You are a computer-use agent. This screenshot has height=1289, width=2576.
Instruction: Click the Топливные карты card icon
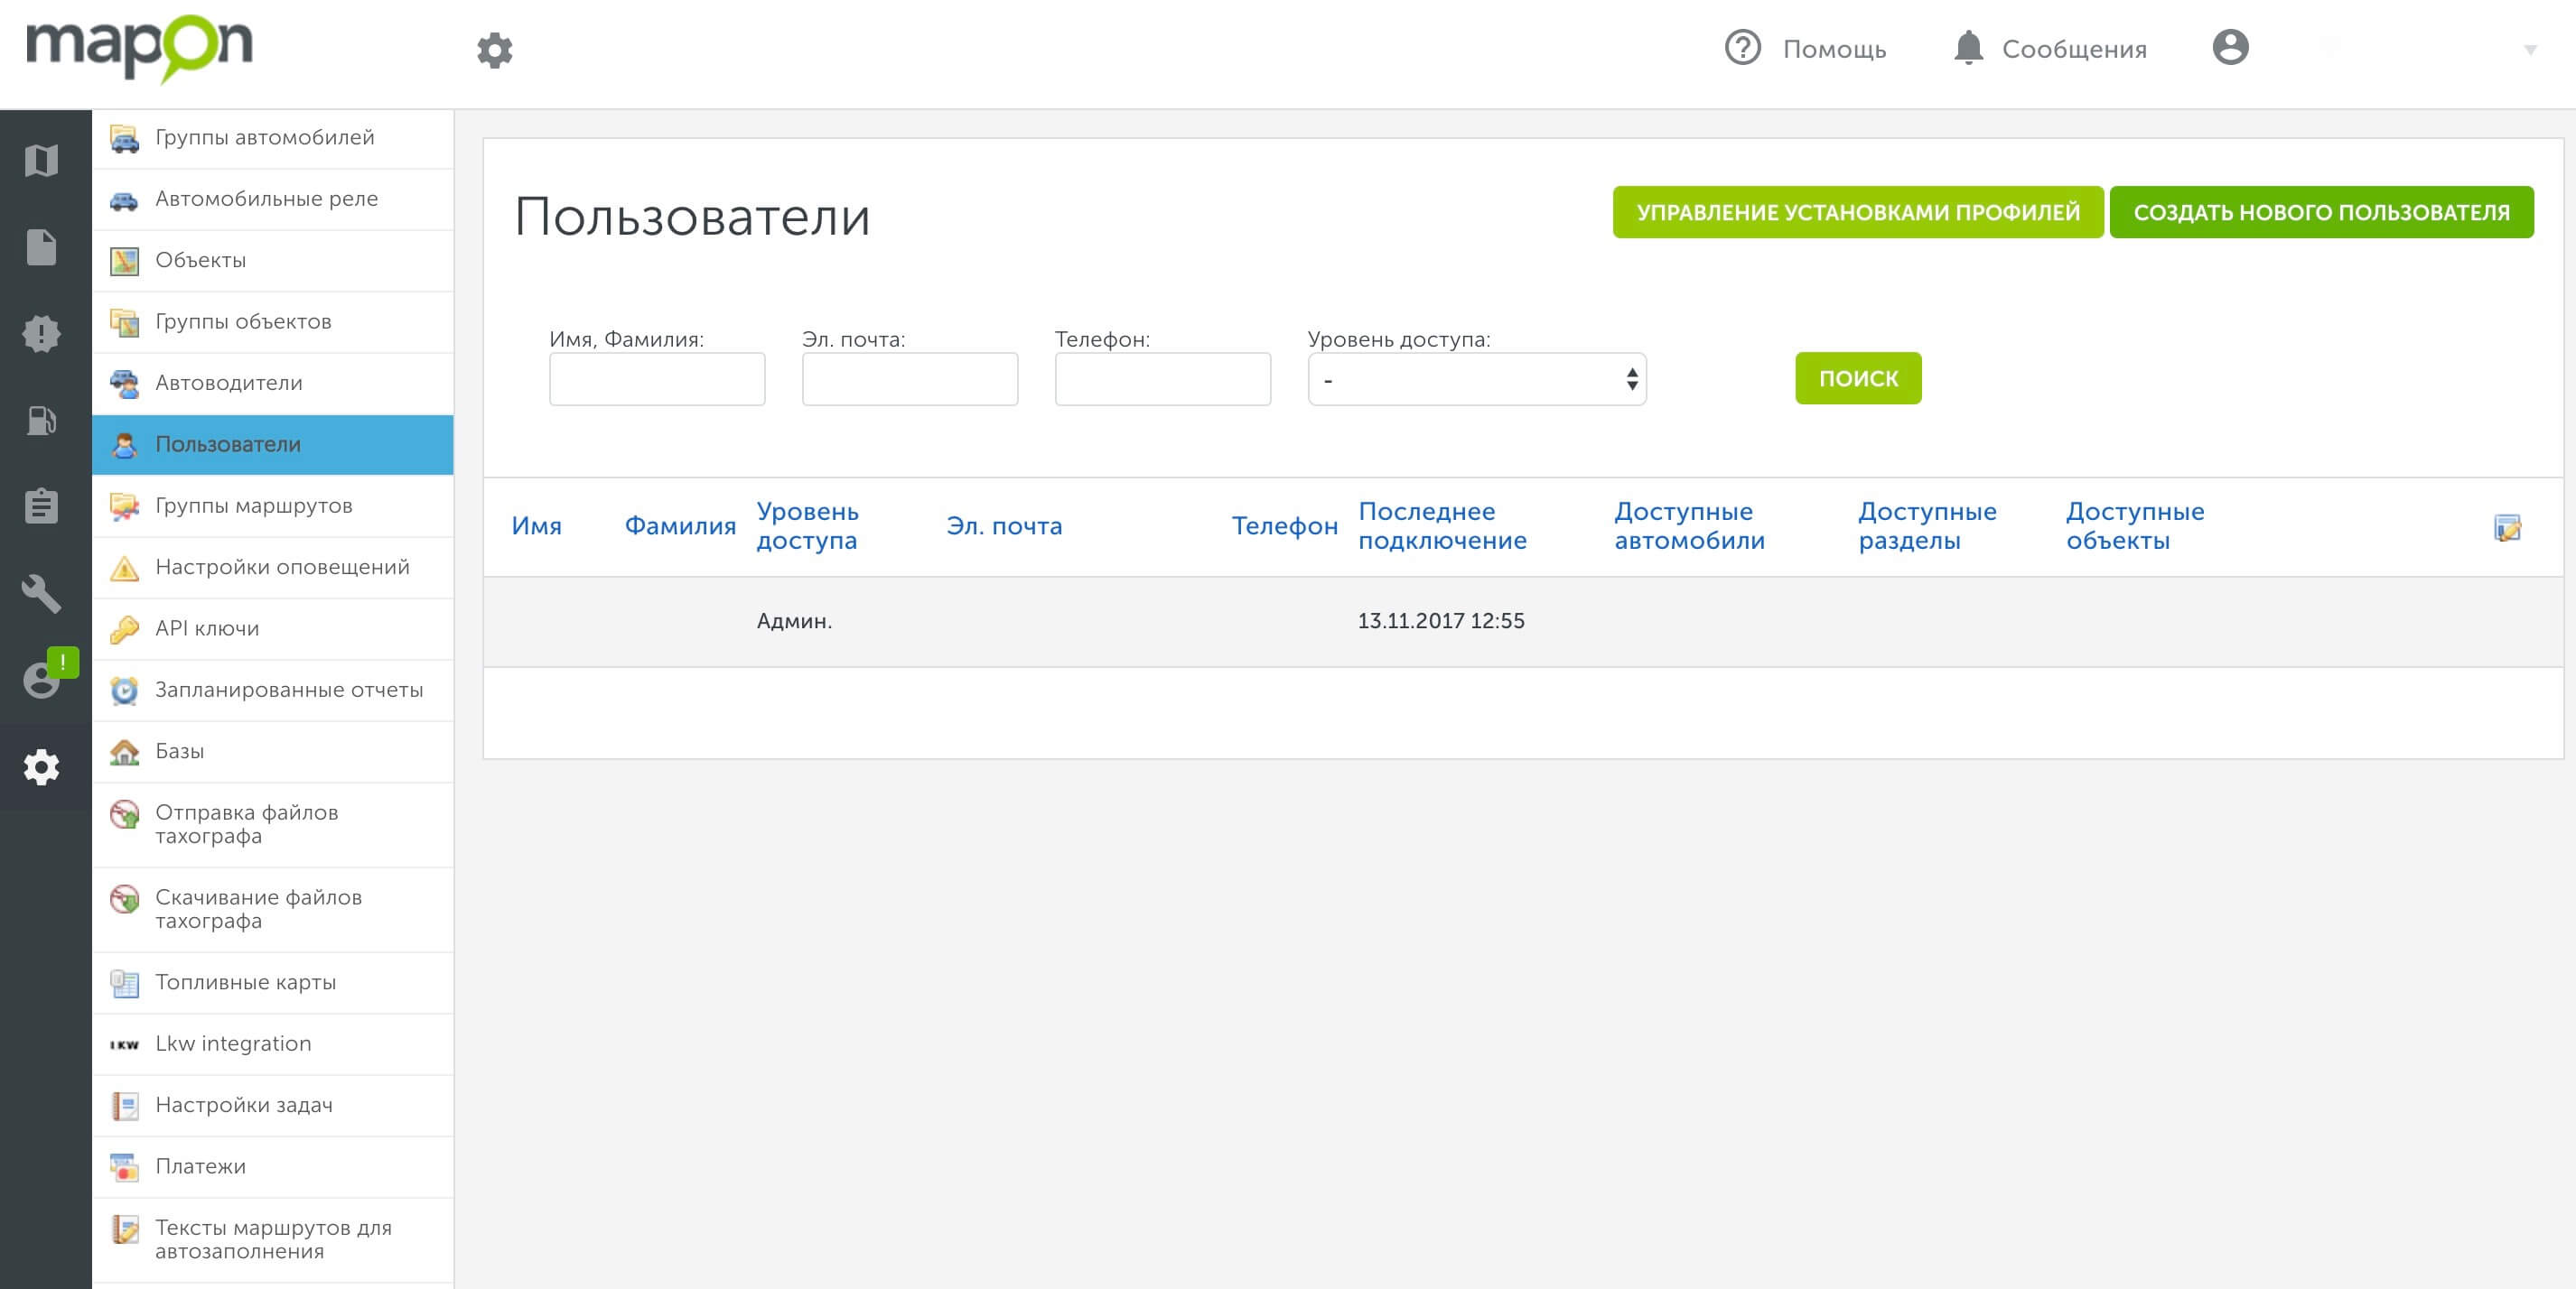click(x=124, y=983)
